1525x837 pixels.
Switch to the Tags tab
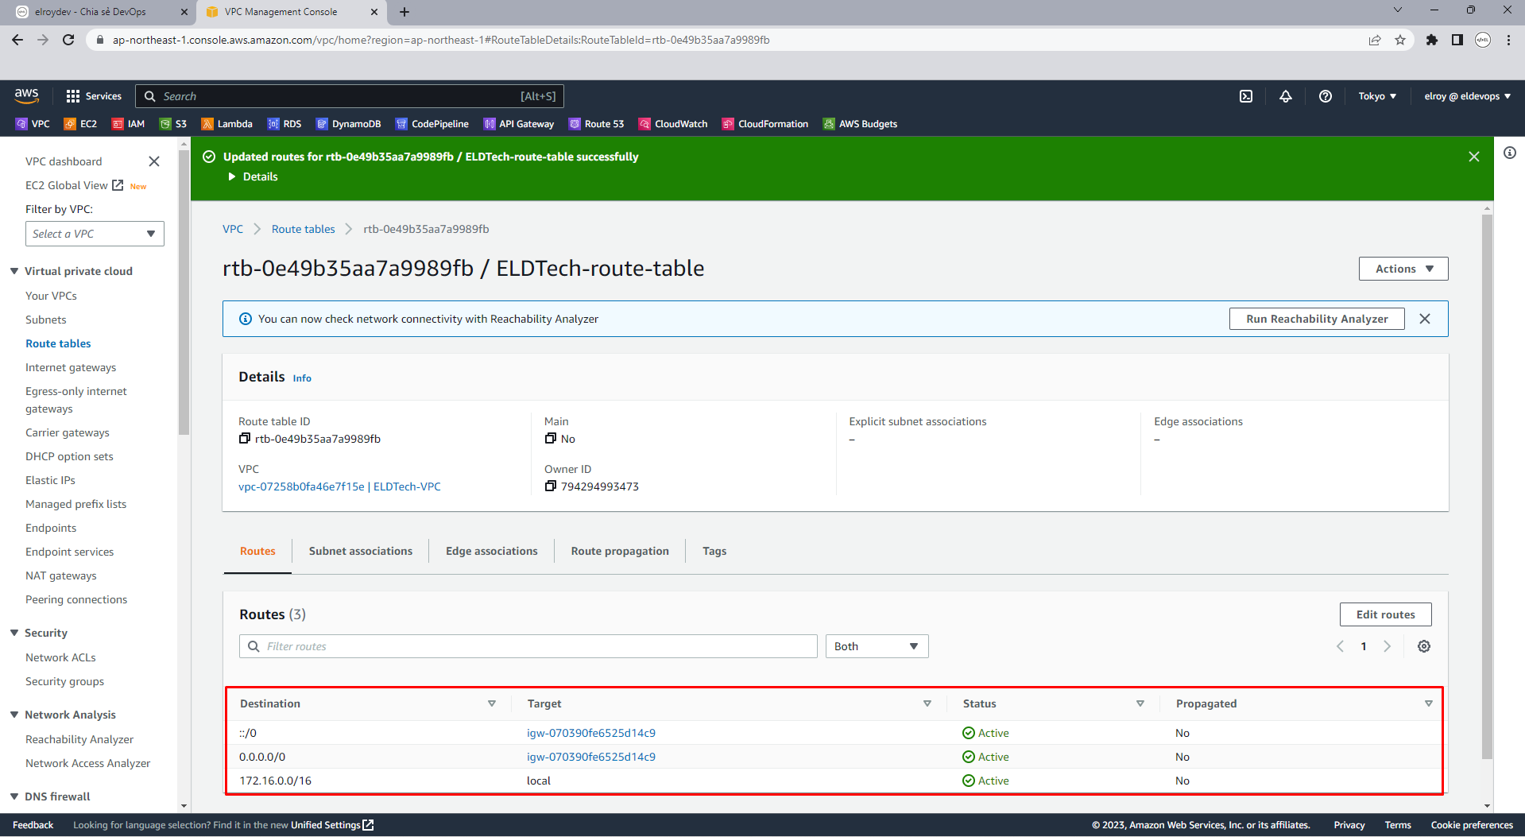click(714, 551)
